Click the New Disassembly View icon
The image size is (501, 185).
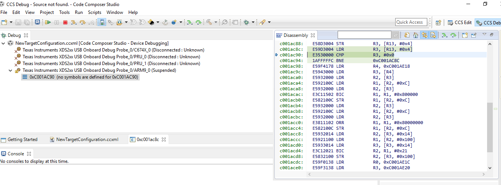(465, 35)
